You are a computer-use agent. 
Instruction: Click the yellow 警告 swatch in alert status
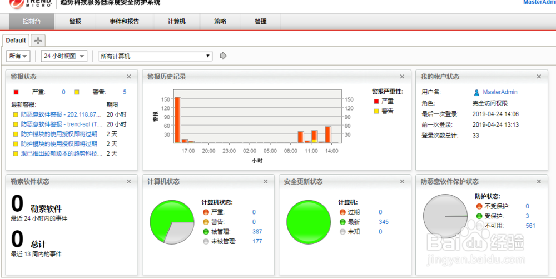coord(77,92)
